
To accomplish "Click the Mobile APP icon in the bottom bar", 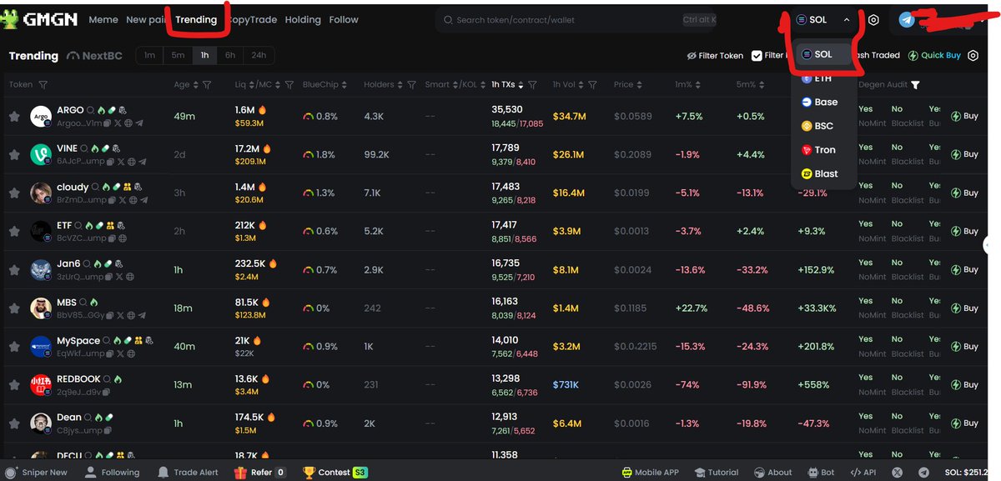I will click(x=625, y=472).
